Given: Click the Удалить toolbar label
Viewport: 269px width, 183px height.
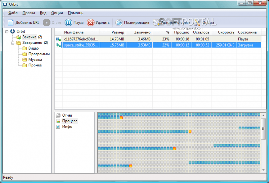Looking at the screenshot, I should tap(103, 23).
